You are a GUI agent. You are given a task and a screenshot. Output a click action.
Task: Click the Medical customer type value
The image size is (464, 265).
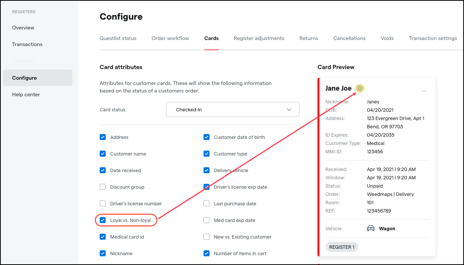click(376, 143)
